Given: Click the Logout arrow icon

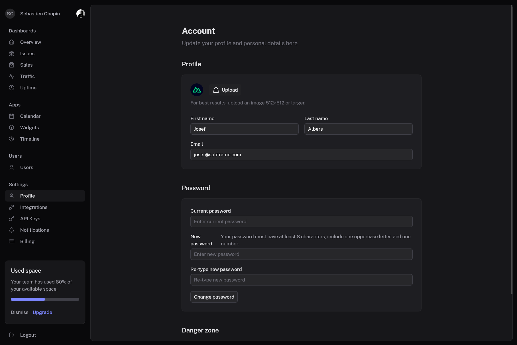Looking at the screenshot, I should click(11, 335).
